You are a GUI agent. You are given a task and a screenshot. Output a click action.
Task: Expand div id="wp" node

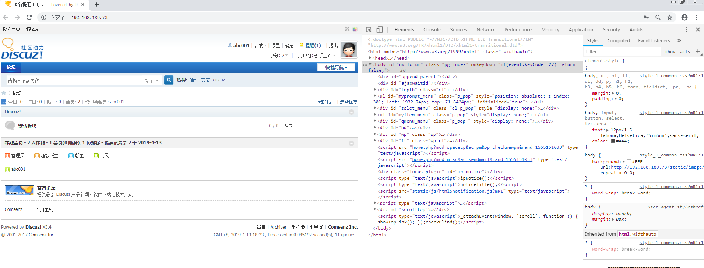(375, 134)
